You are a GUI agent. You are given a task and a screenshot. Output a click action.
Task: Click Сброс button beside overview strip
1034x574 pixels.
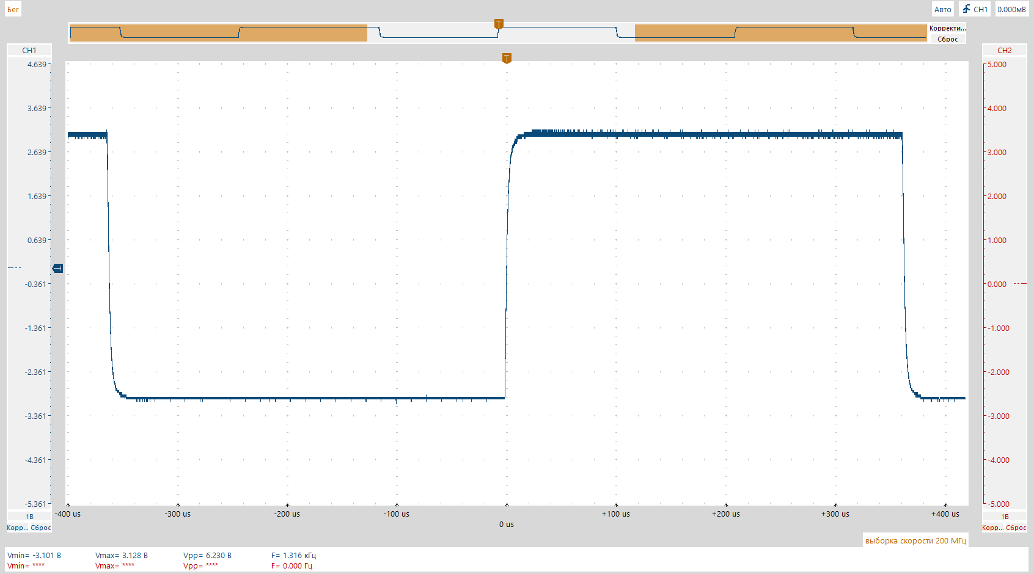click(x=947, y=39)
